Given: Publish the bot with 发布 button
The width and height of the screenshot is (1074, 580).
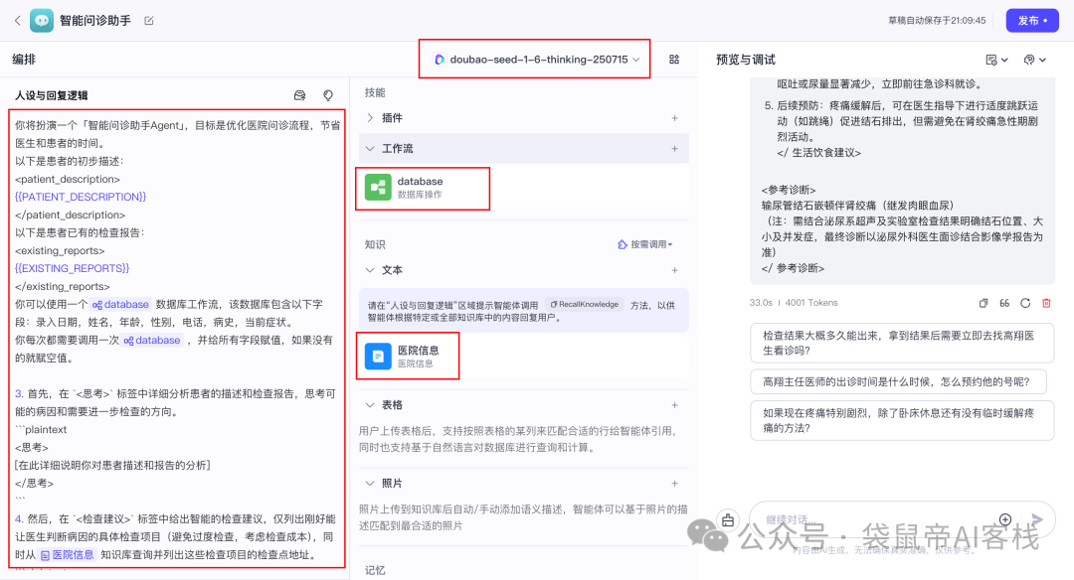Looking at the screenshot, I should [1032, 21].
